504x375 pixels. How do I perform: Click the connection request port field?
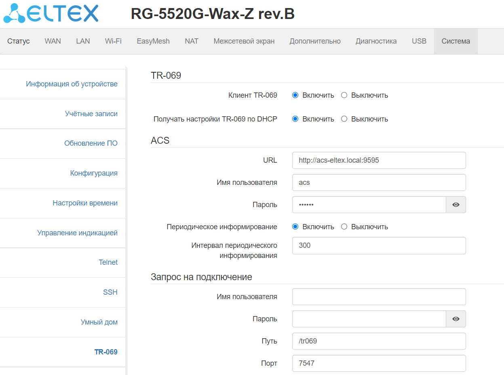[x=379, y=363]
